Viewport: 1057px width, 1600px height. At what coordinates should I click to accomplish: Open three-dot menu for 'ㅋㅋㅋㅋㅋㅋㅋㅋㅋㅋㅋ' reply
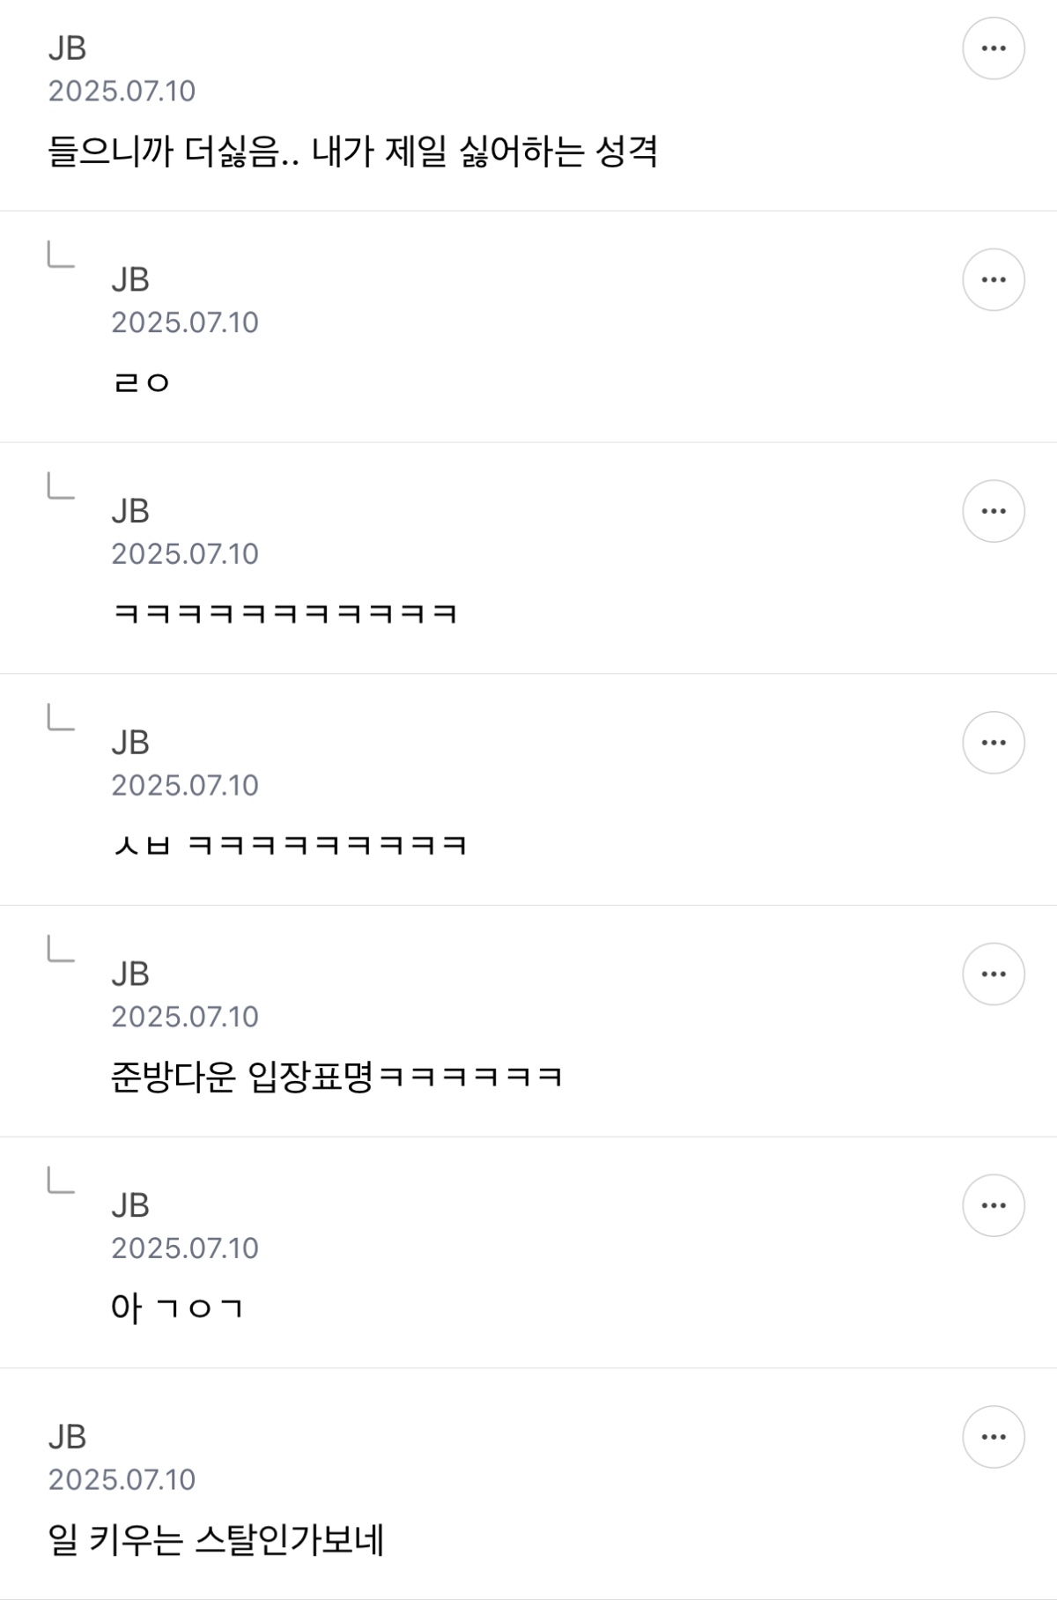[993, 511]
